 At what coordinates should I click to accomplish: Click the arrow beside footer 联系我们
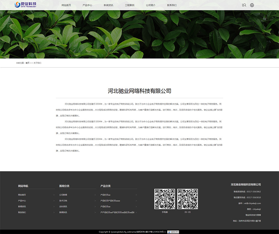54,212
